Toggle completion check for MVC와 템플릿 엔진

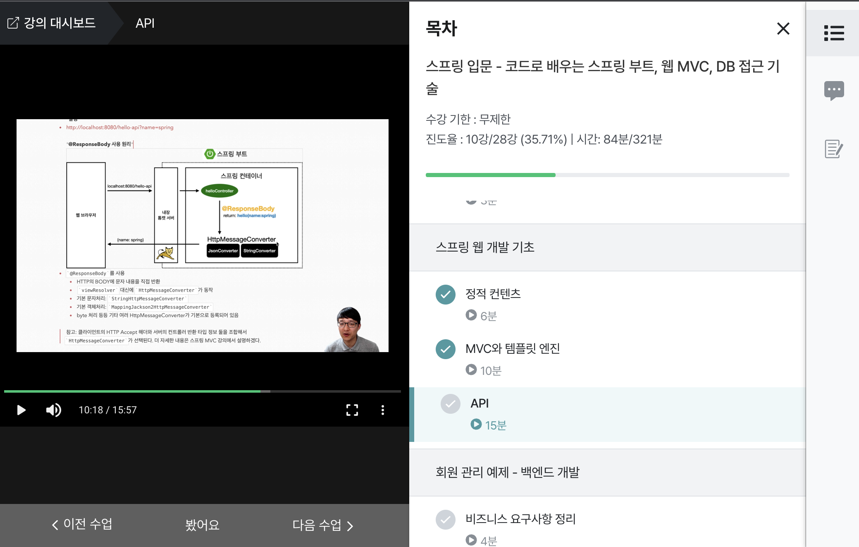tap(446, 349)
